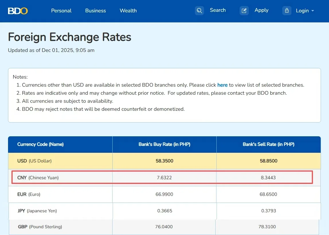
Task: Open the Wealth menu
Action: pos(128,11)
